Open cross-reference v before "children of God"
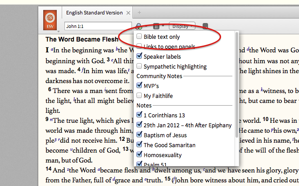Viewport: 299px width, 186px height. tap(71, 149)
